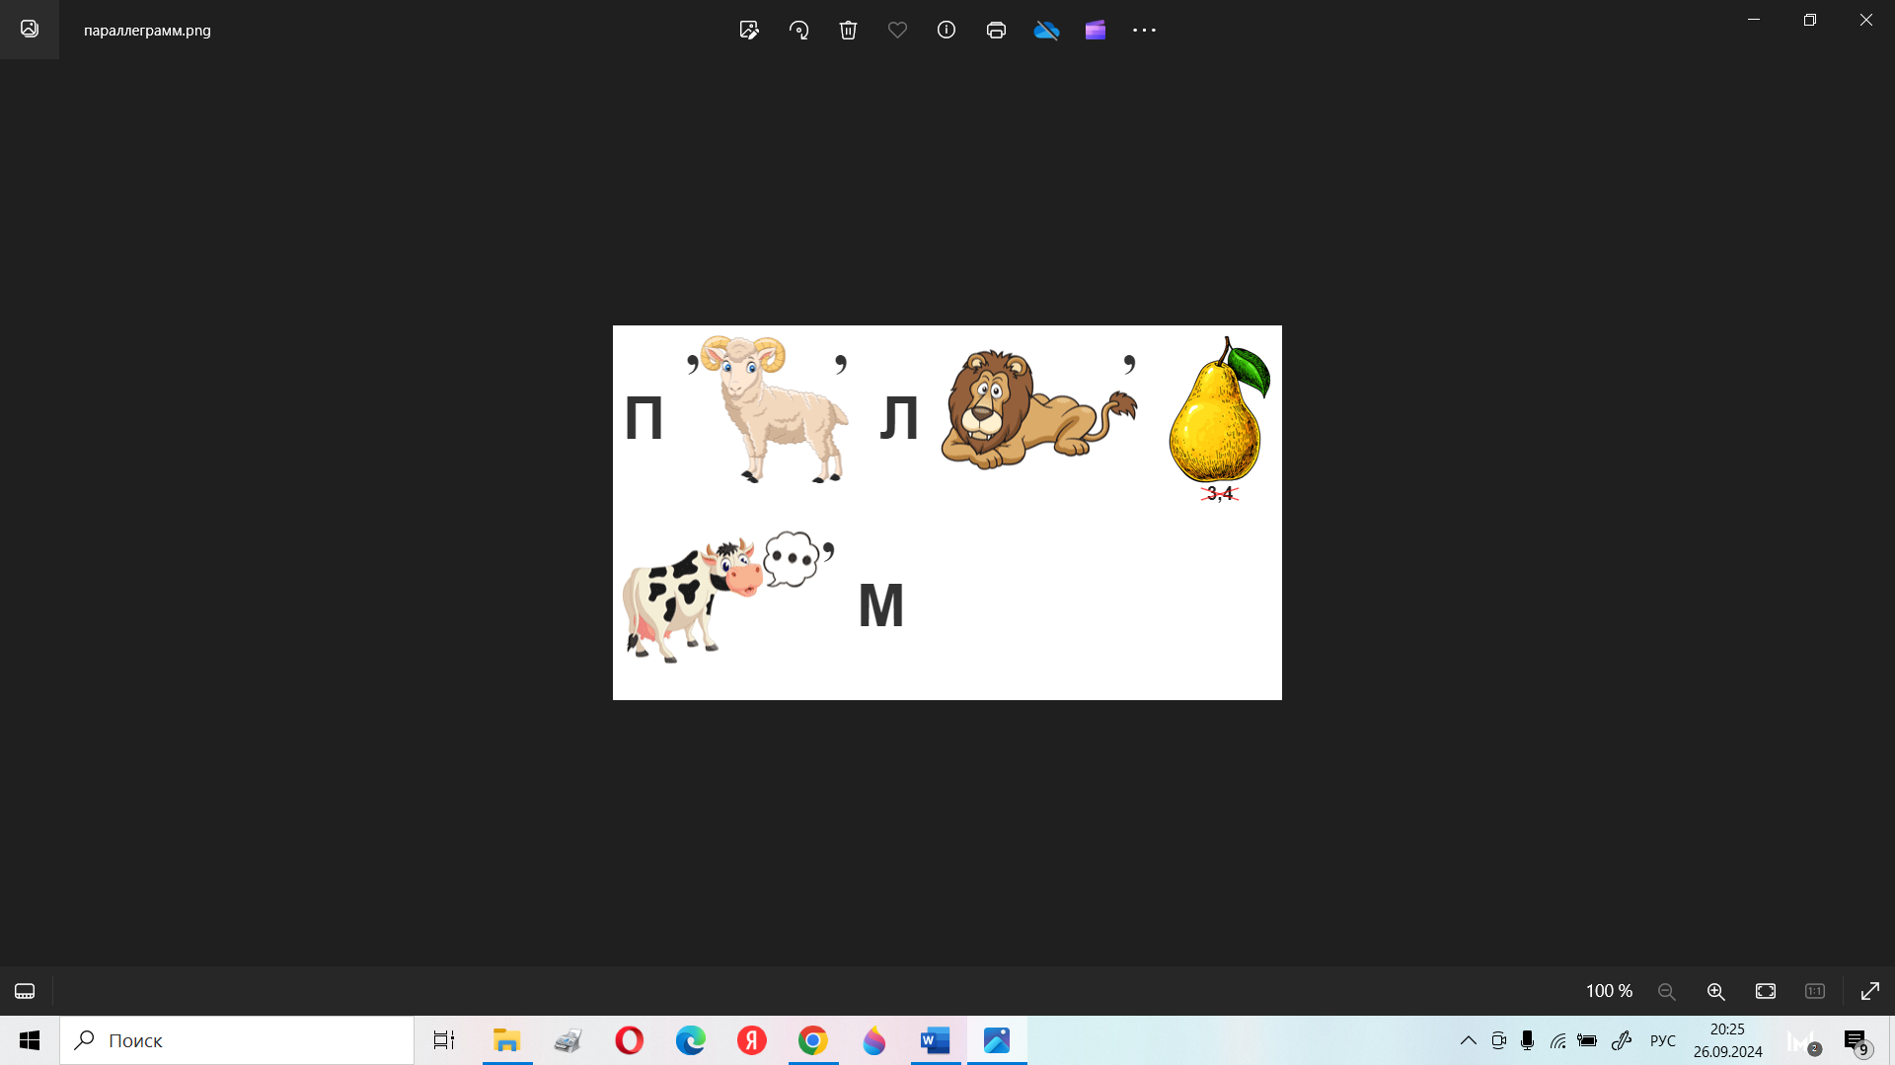Zoom in with magnifier plus
The image size is (1895, 1065).
1716,991
